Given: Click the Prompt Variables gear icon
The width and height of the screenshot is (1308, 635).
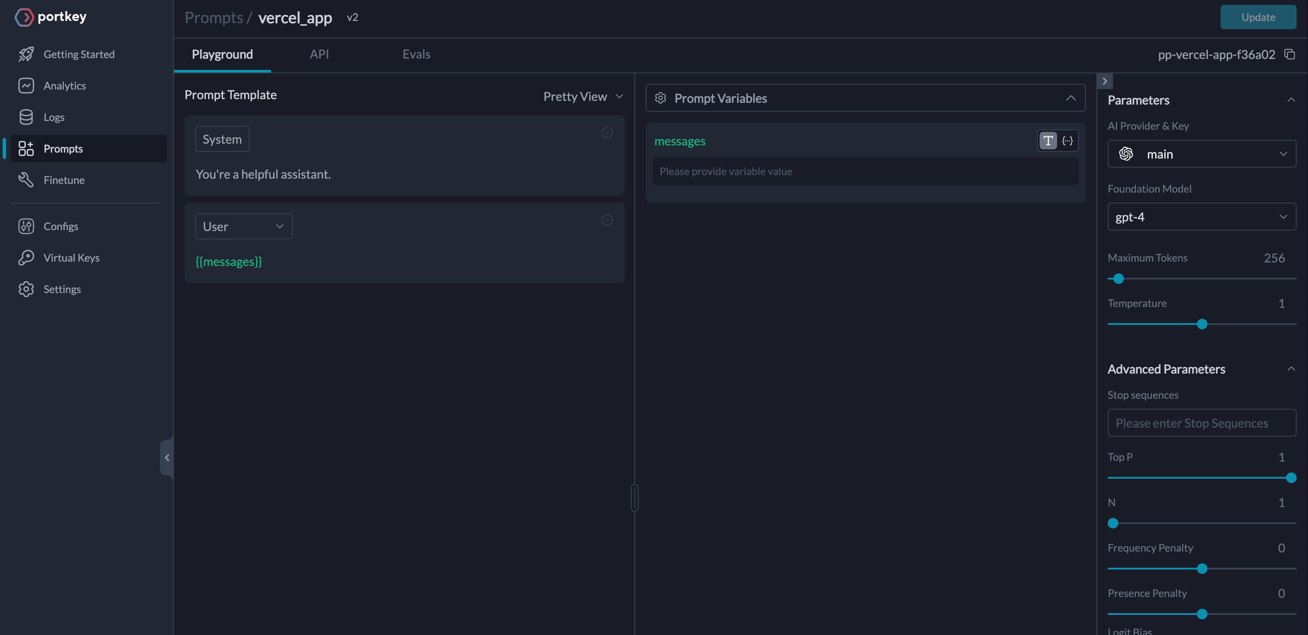Looking at the screenshot, I should click(x=660, y=98).
